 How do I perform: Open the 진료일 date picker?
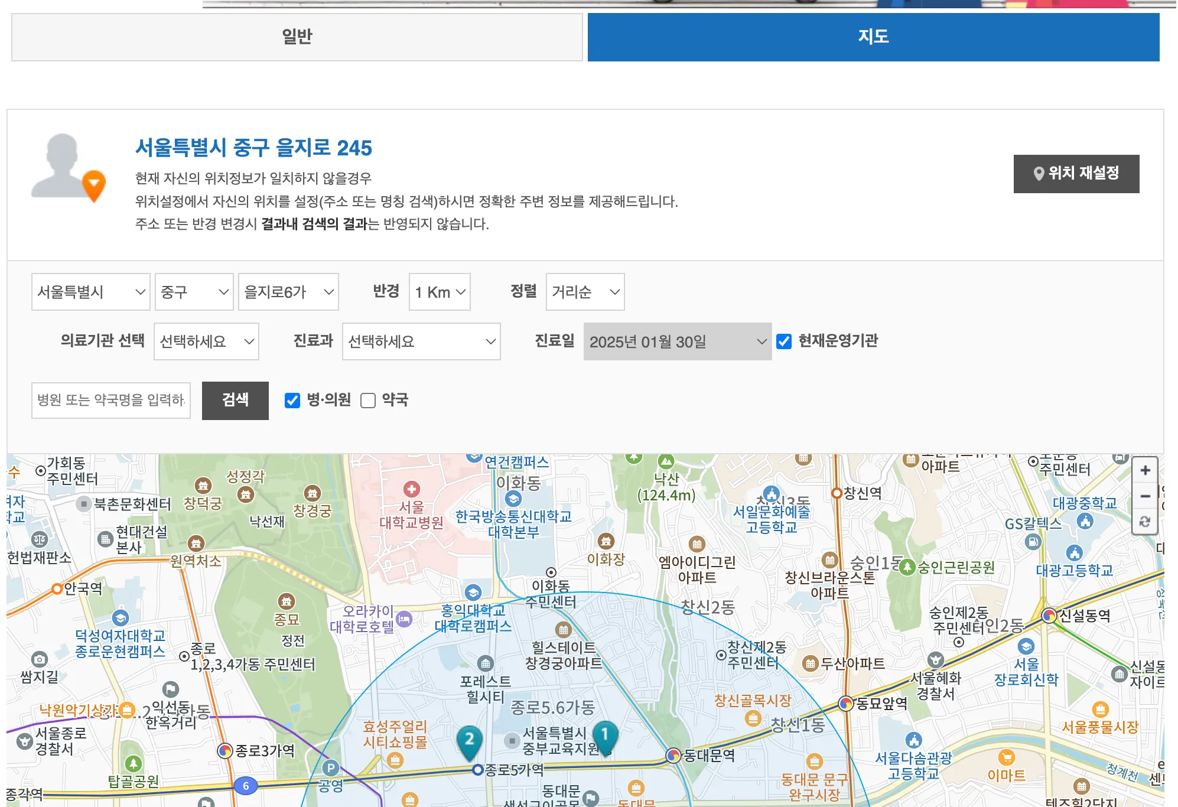(x=676, y=341)
